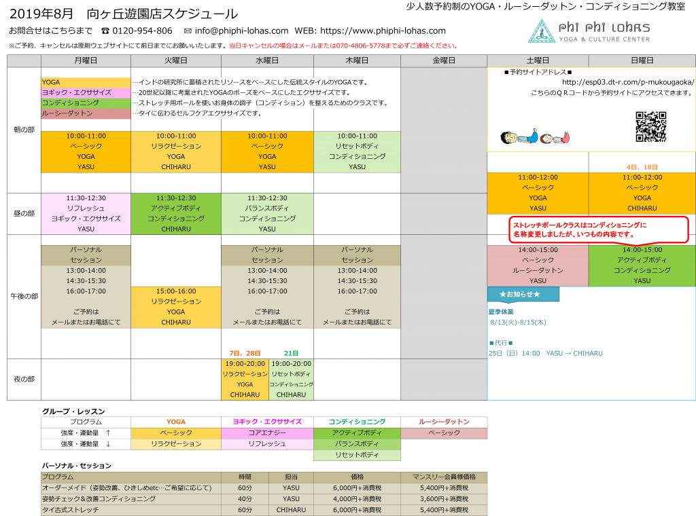Click the 朝の部 row label
The image size is (696, 516).
point(24,130)
